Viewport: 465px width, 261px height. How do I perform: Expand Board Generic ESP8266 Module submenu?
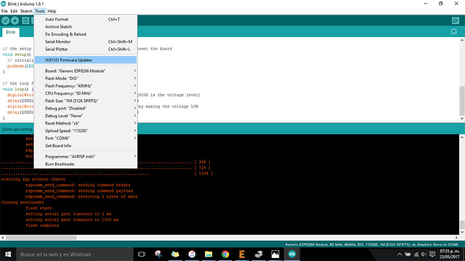[x=86, y=71]
